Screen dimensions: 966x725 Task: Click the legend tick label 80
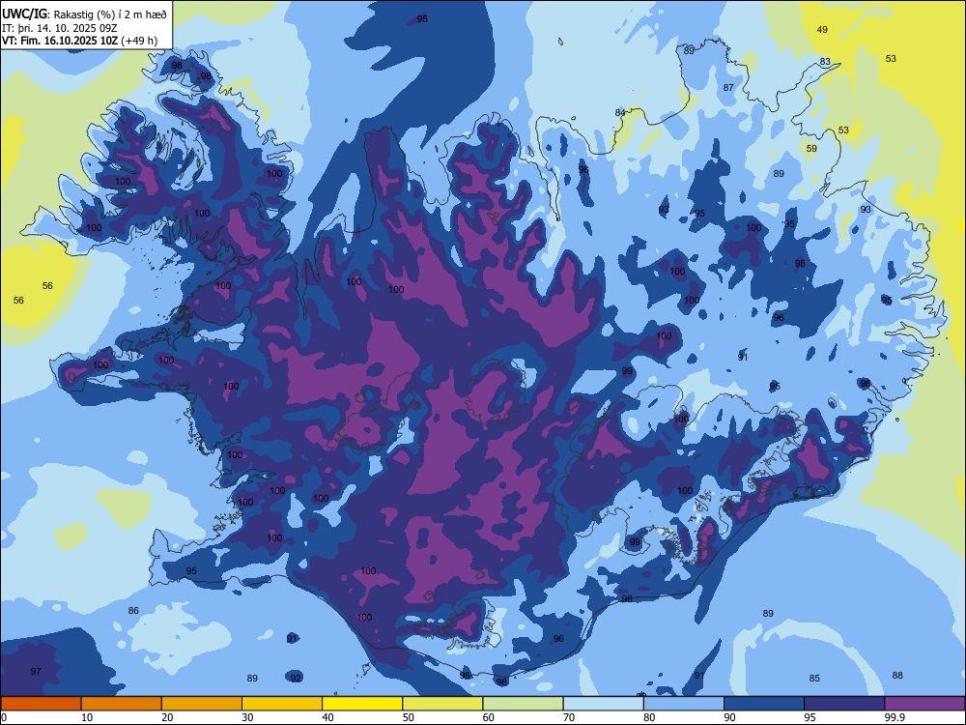[x=649, y=717]
